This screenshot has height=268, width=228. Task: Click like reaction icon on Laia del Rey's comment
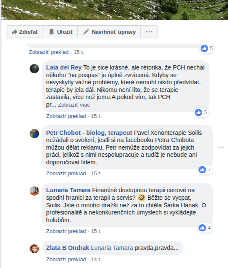[198, 112]
